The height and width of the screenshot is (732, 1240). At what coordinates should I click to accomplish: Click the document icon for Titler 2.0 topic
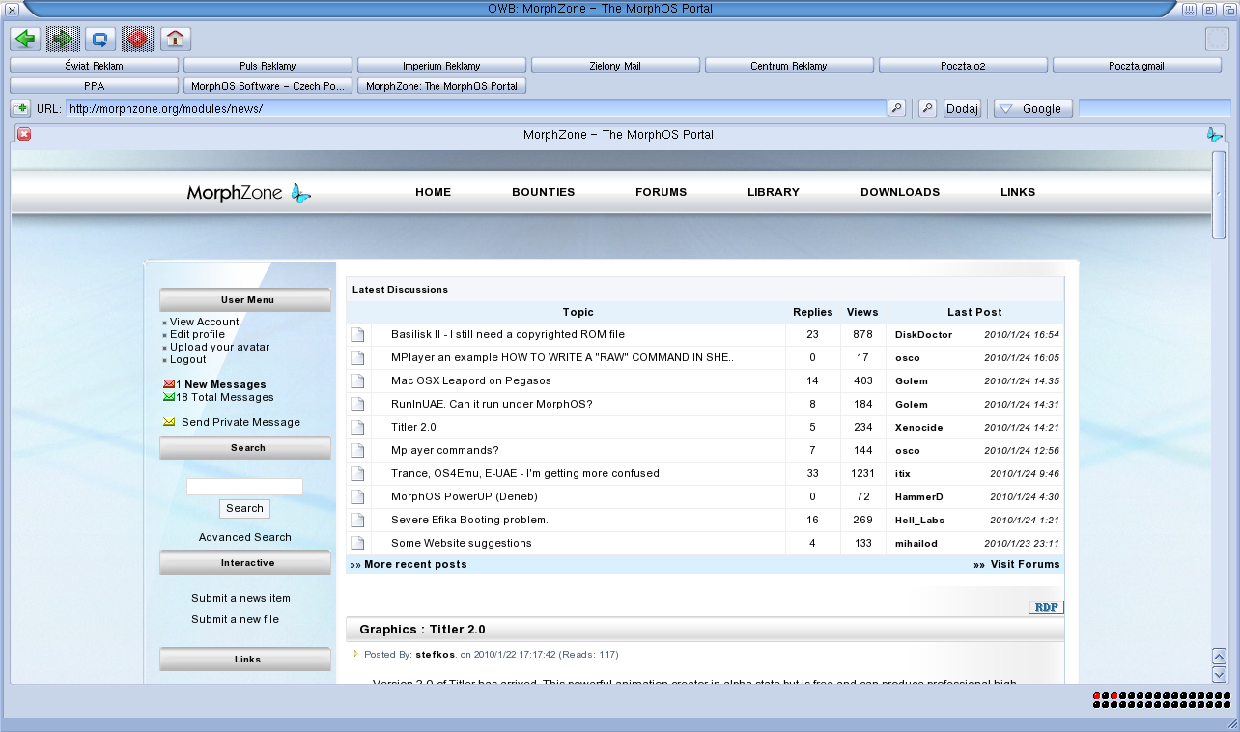pyautogui.click(x=357, y=428)
